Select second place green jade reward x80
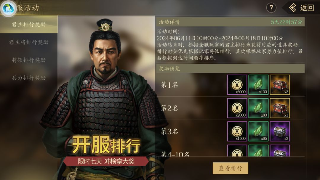 (x=258, y=108)
